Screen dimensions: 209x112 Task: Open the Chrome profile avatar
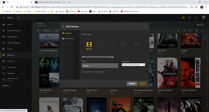tap(202, 7)
